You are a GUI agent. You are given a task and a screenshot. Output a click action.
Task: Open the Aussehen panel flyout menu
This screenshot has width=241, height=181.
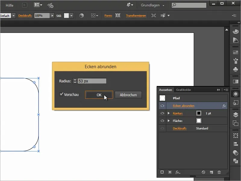tap(226, 90)
